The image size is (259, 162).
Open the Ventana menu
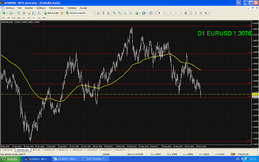(x=72, y=8)
